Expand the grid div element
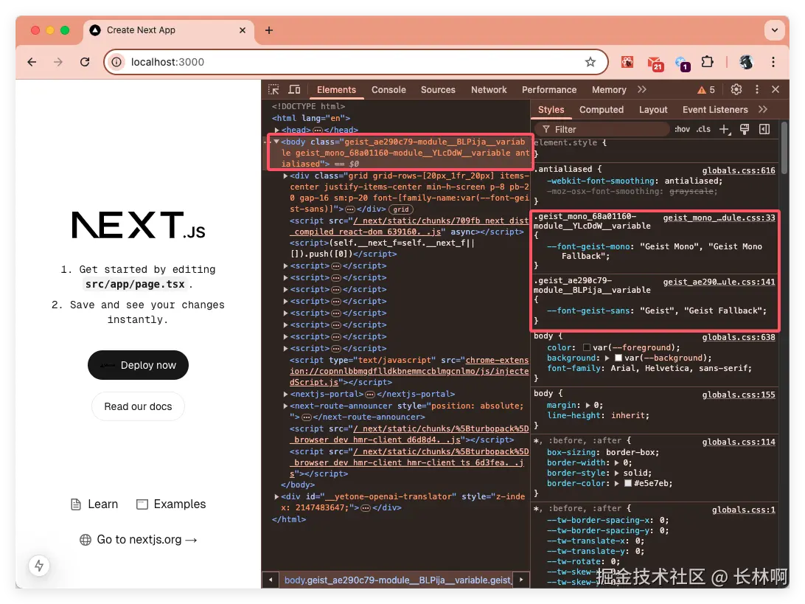 [285, 176]
